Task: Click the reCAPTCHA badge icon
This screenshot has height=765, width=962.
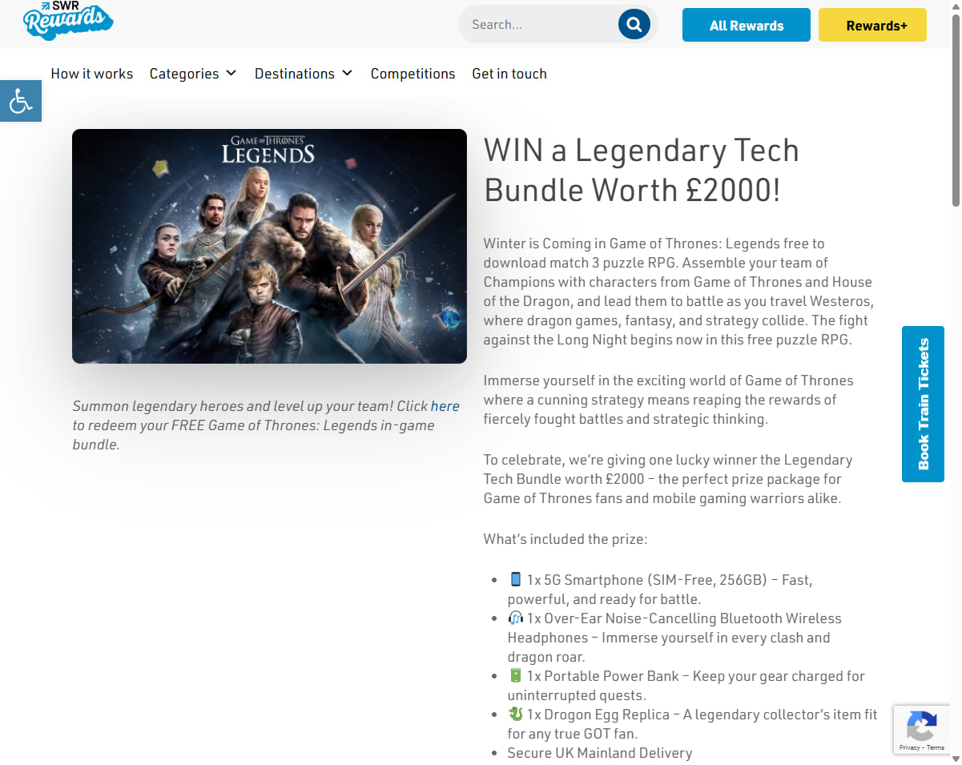Action: pos(921,726)
